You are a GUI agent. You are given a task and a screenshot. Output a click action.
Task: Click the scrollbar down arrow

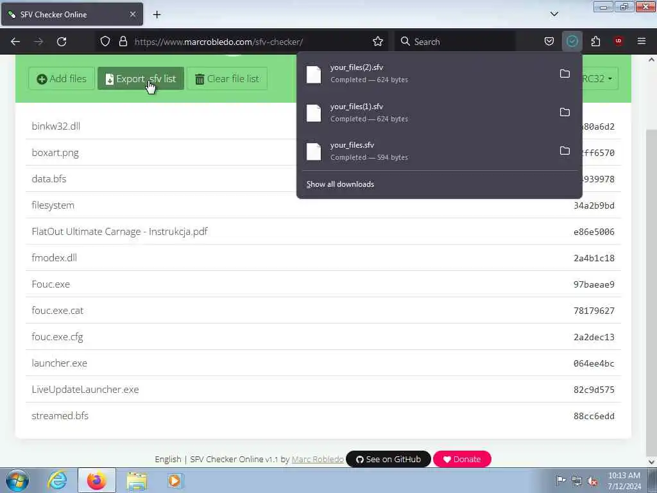651,462
